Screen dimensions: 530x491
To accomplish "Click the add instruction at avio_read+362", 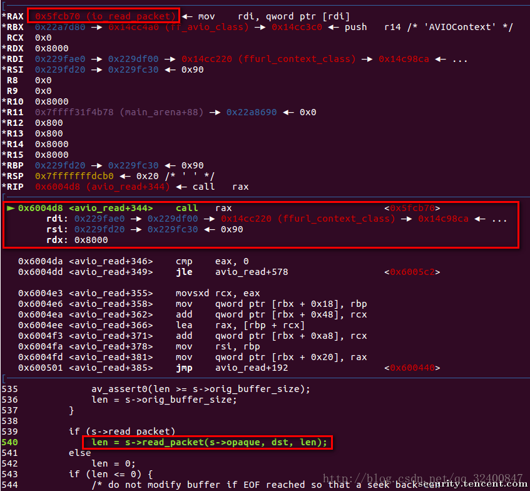I will [272, 314].
